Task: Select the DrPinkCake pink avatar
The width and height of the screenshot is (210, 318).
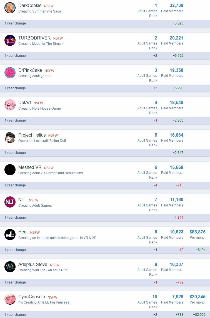Action: tap(10, 73)
